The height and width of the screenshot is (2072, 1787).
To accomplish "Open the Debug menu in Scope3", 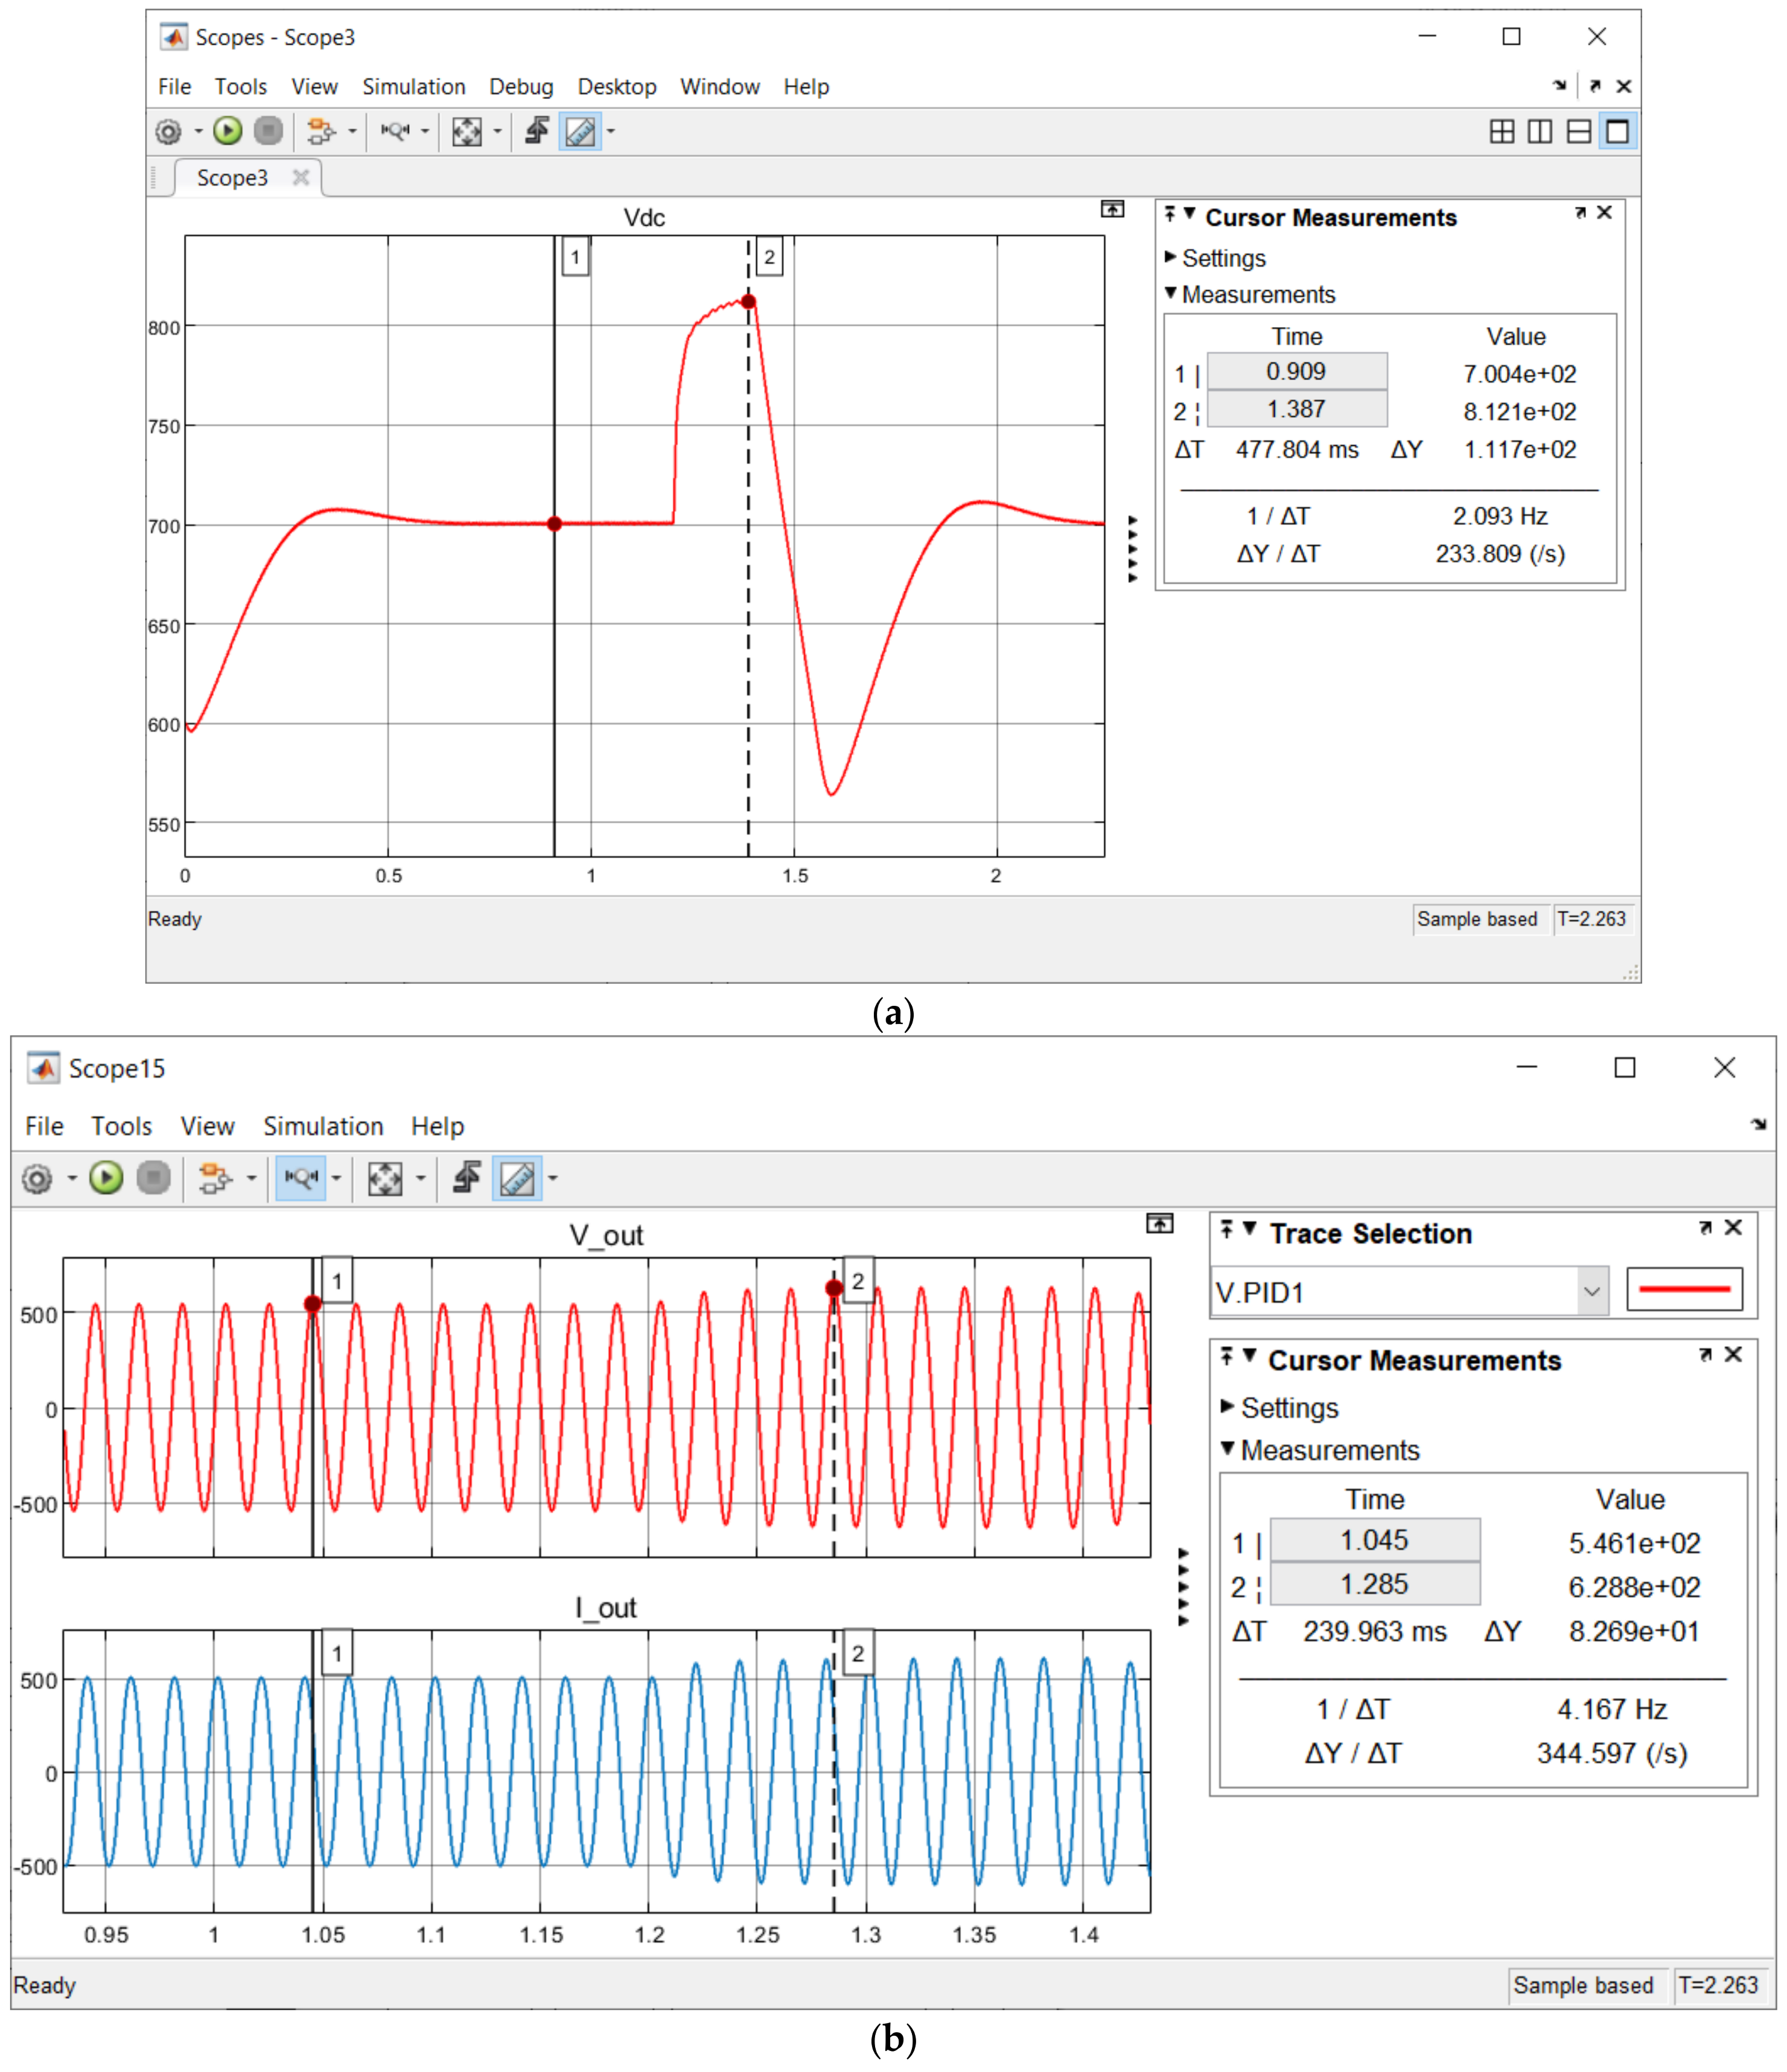I will [520, 87].
